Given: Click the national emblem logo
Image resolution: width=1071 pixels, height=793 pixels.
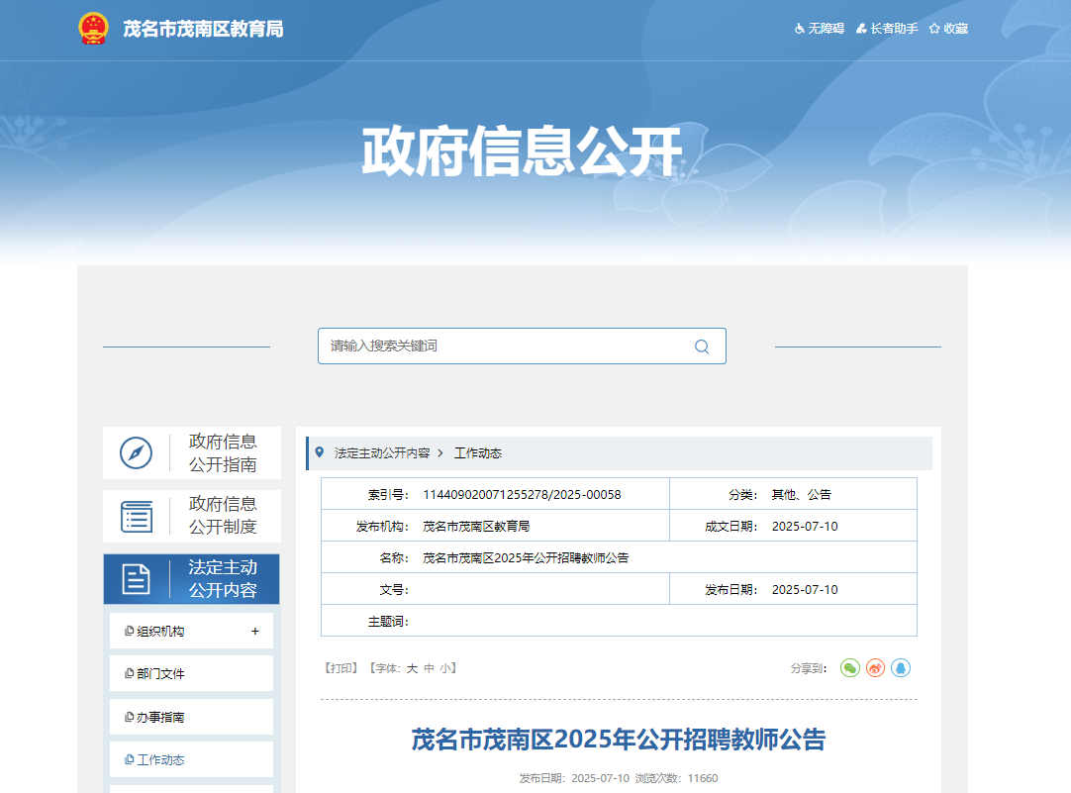Looking at the screenshot, I should pyautogui.click(x=94, y=29).
